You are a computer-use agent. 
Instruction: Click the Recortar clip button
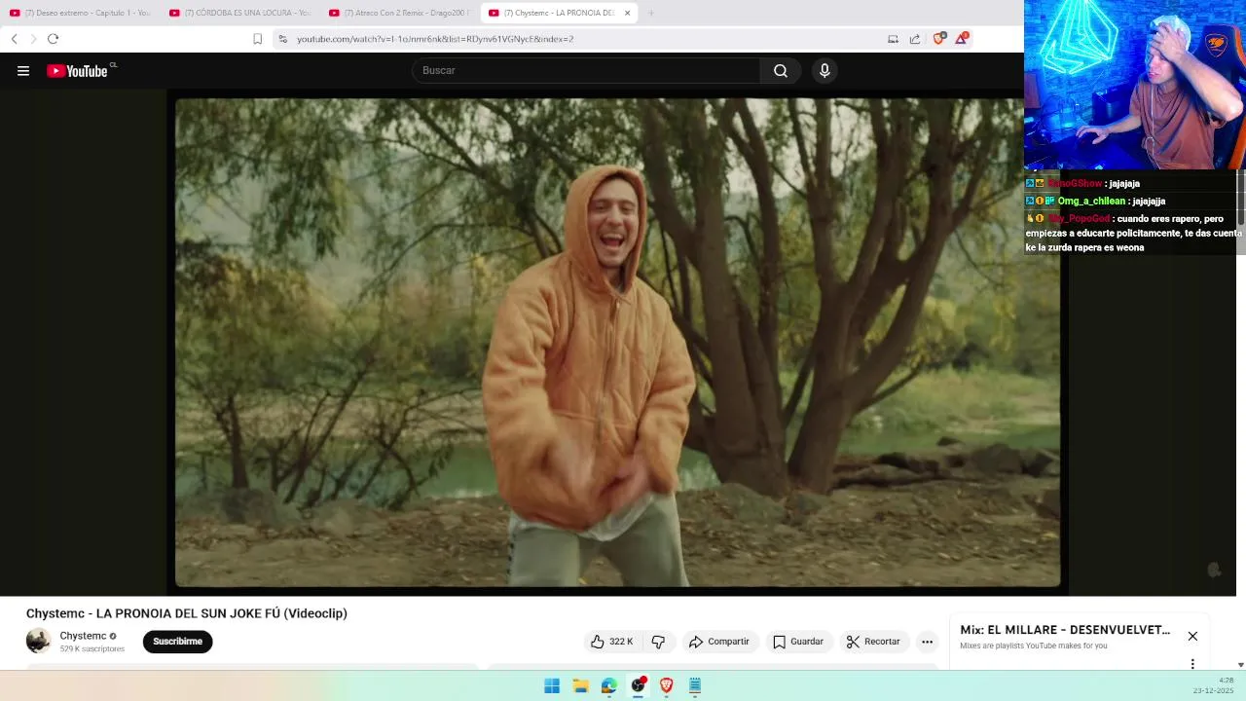coord(873,642)
